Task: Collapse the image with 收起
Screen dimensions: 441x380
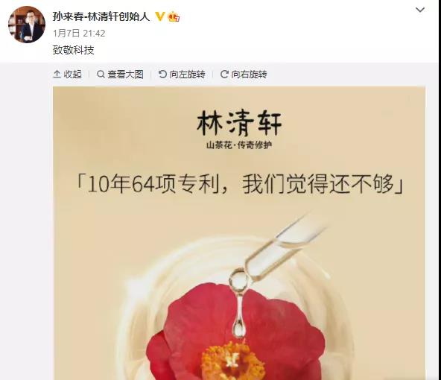Action: point(68,75)
